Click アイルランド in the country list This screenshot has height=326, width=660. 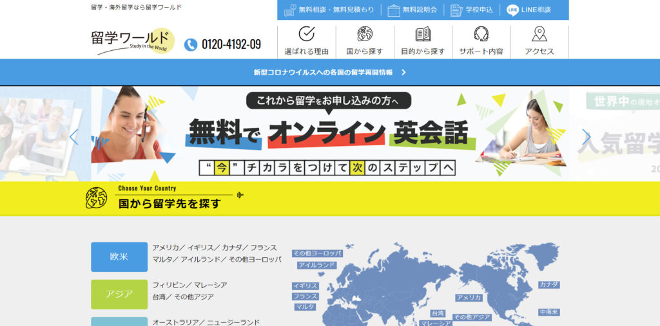[x=200, y=259]
